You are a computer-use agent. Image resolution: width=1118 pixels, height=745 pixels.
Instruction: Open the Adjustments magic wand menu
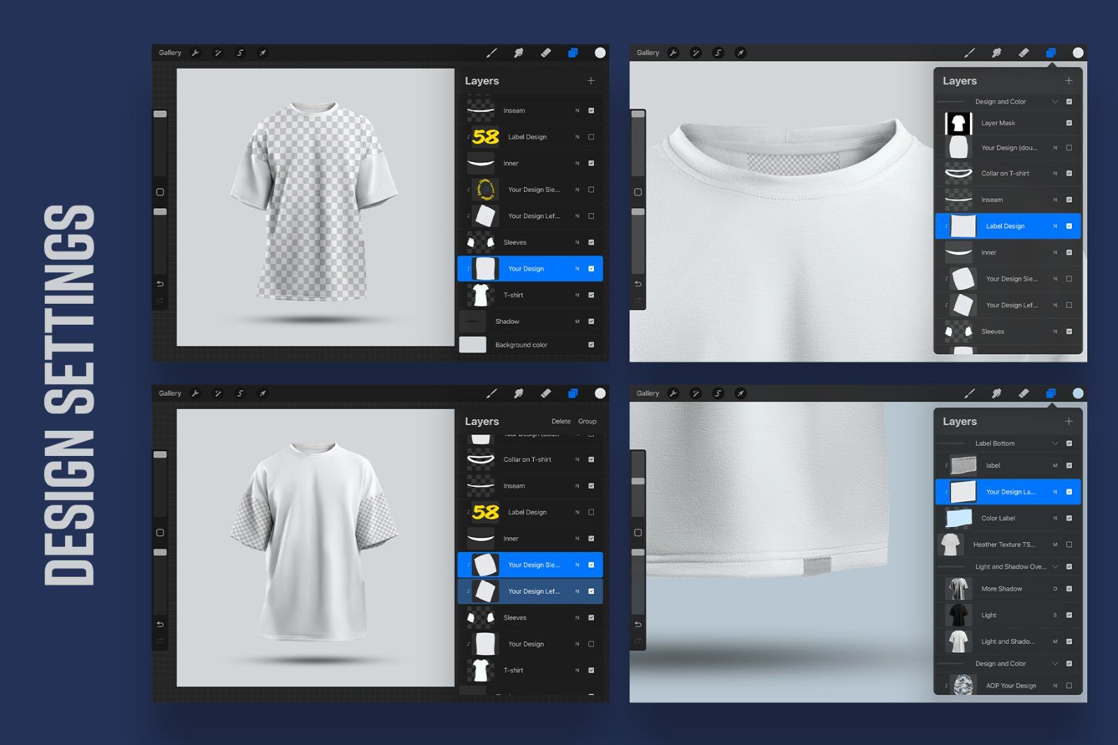click(x=218, y=52)
